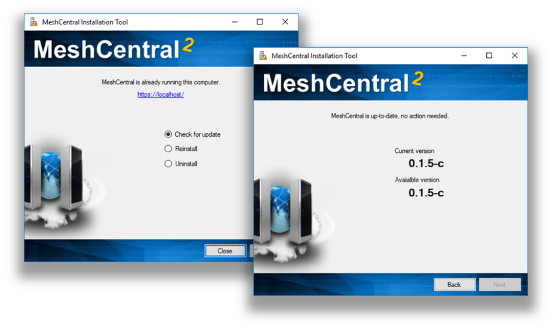Screen dimensions: 552x329
Task: Click 'MeshCentral is up-to-date, no action needed.' text
Action: (390, 116)
